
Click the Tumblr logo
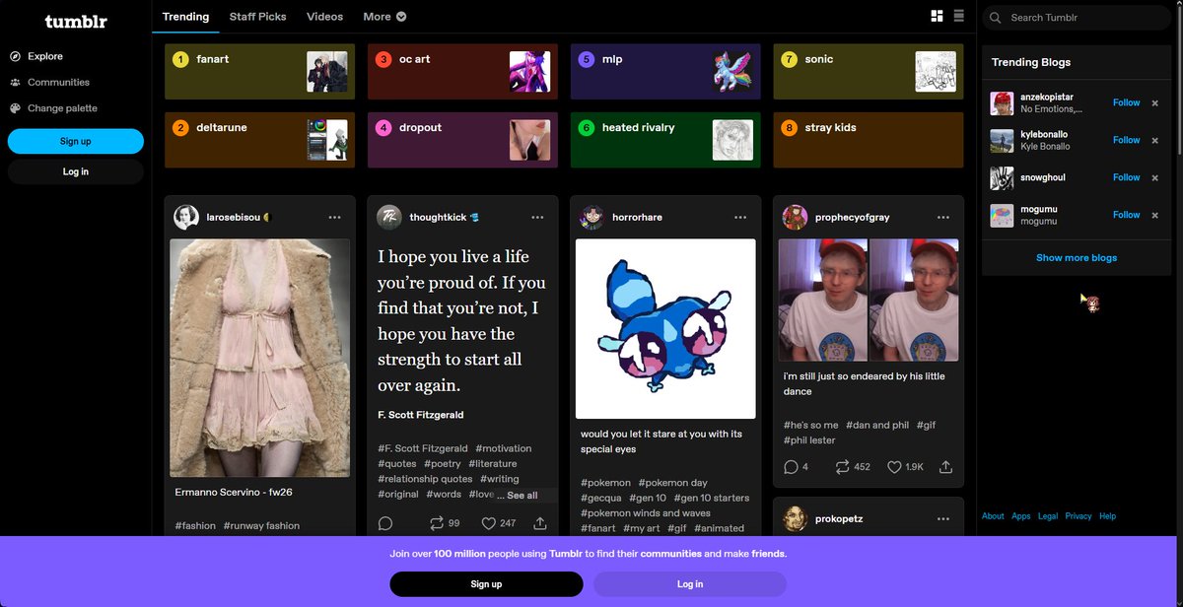click(76, 21)
